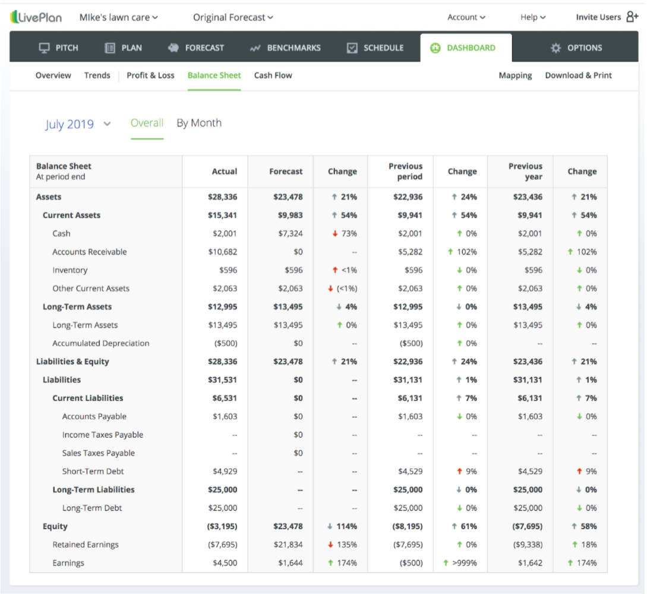This screenshot has width=647, height=594.
Task: Open the Mike's lawn care company menu
Action: tap(118, 17)
